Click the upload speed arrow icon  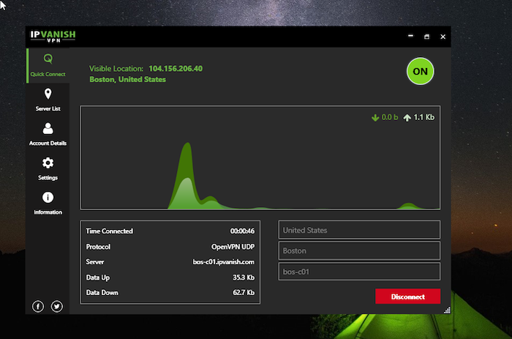coord(407,118)
